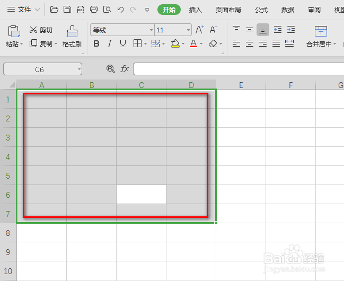Image resolution: width=344 pixels, height=281 pixels.
Task: Toggle Bold formatting
Action: pos(96,43)
